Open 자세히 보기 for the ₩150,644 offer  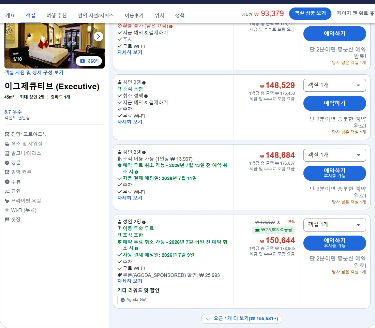click(x=130, y=281)
